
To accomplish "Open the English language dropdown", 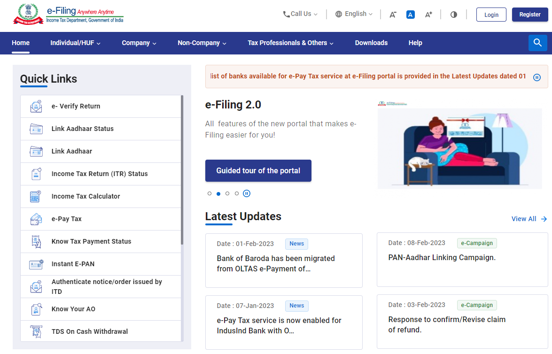I will tap(354, 14).
